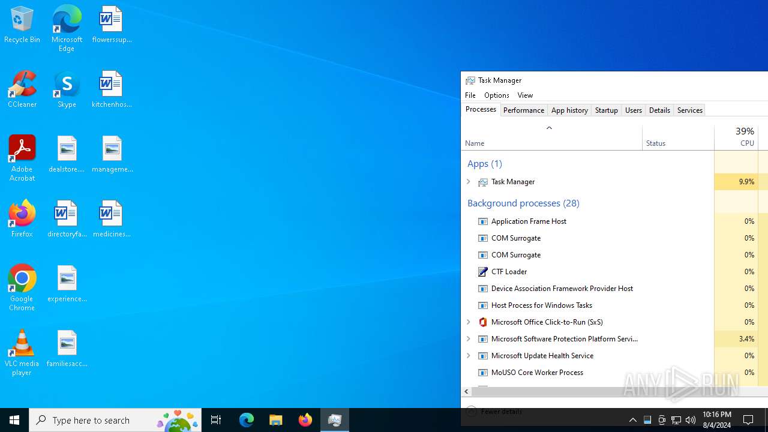Select the Processes tab
Viewport: 768px width, 432px height.
point(481,109)
